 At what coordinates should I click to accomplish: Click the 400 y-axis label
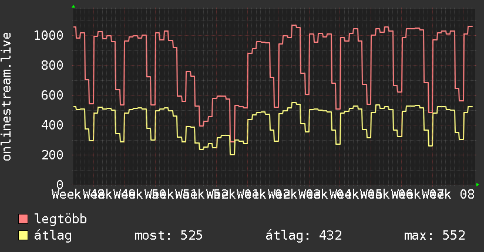click(x=52, y=125)
